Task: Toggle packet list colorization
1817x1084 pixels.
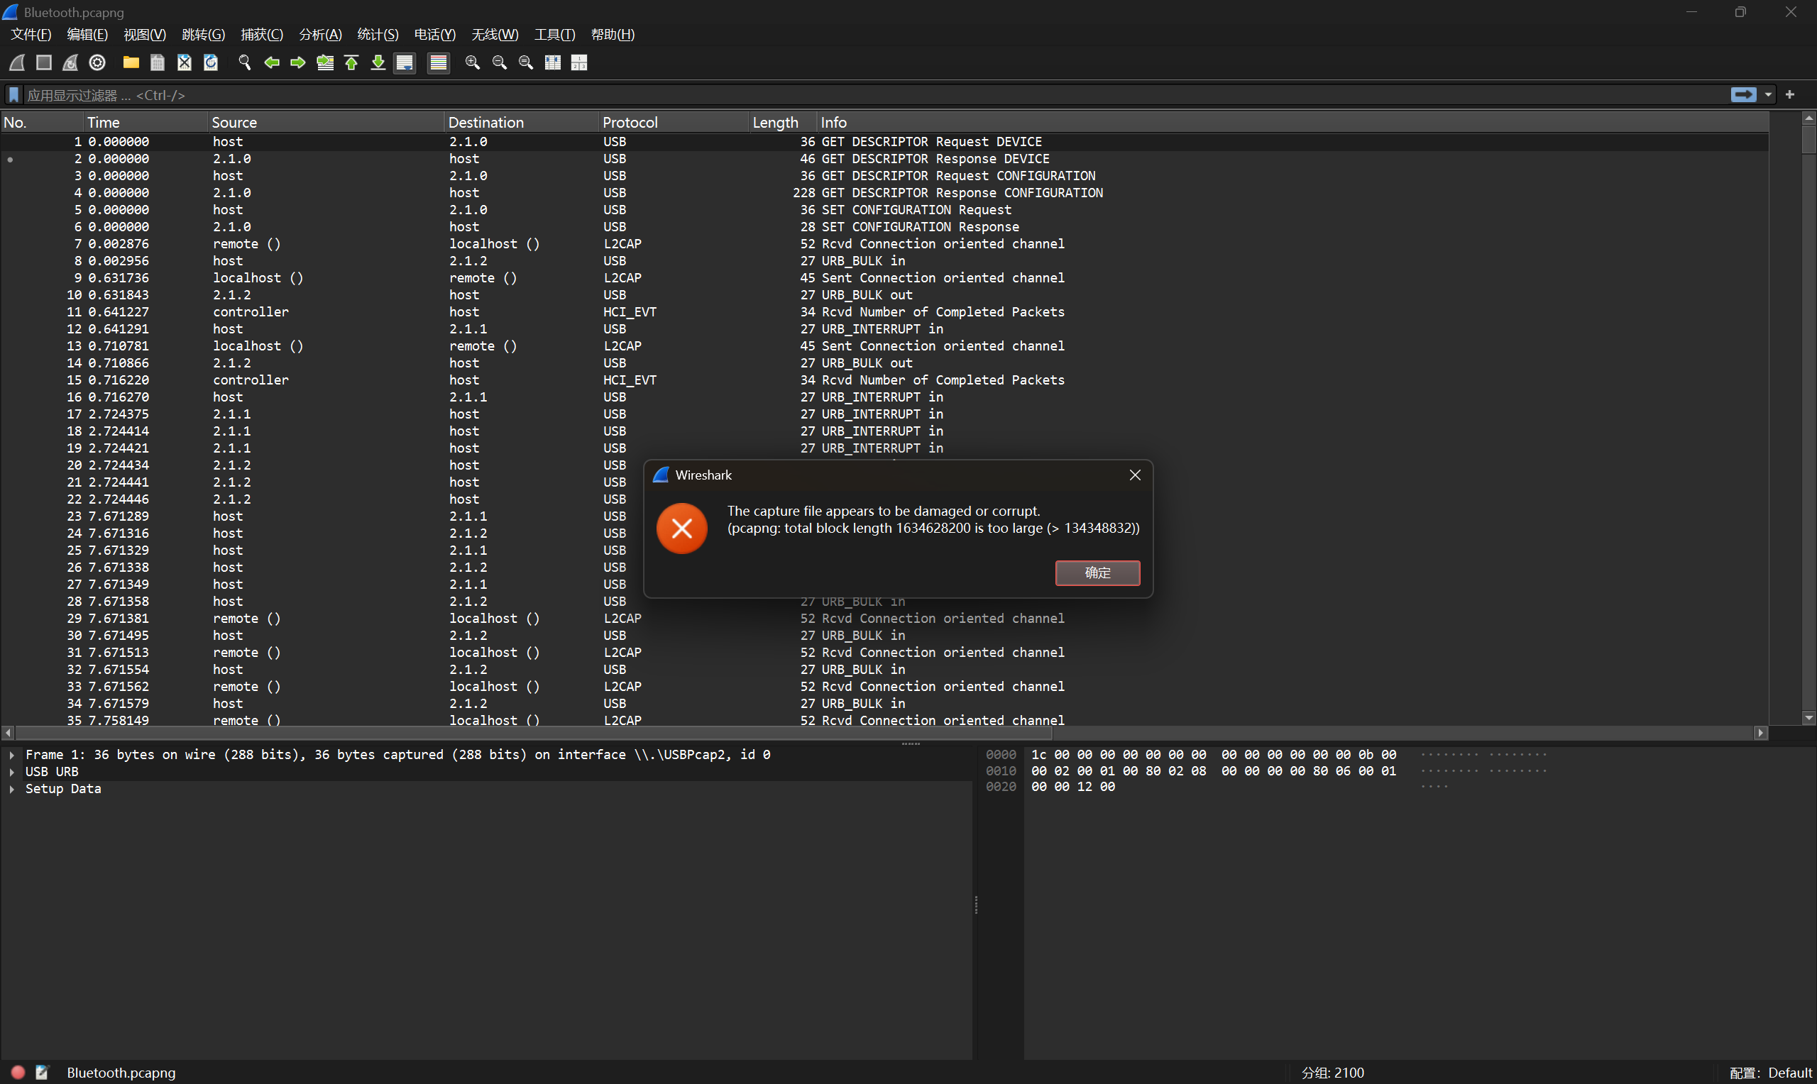Action: (x=439, y=63)
